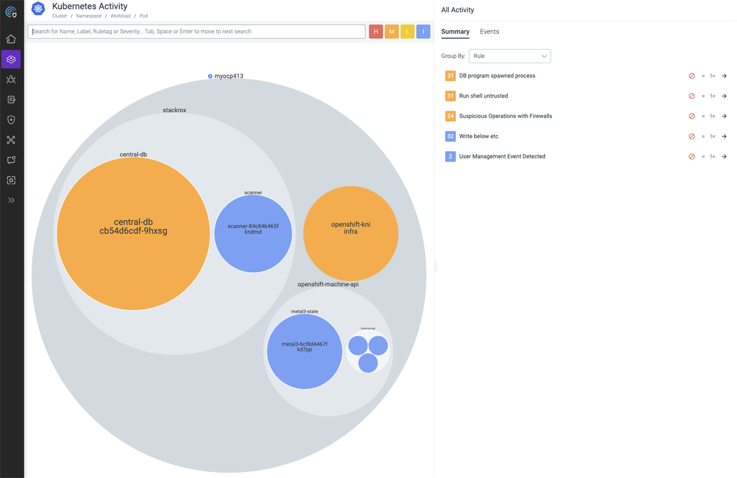Toggle the M medium severity filter

(x=391, y=31)
